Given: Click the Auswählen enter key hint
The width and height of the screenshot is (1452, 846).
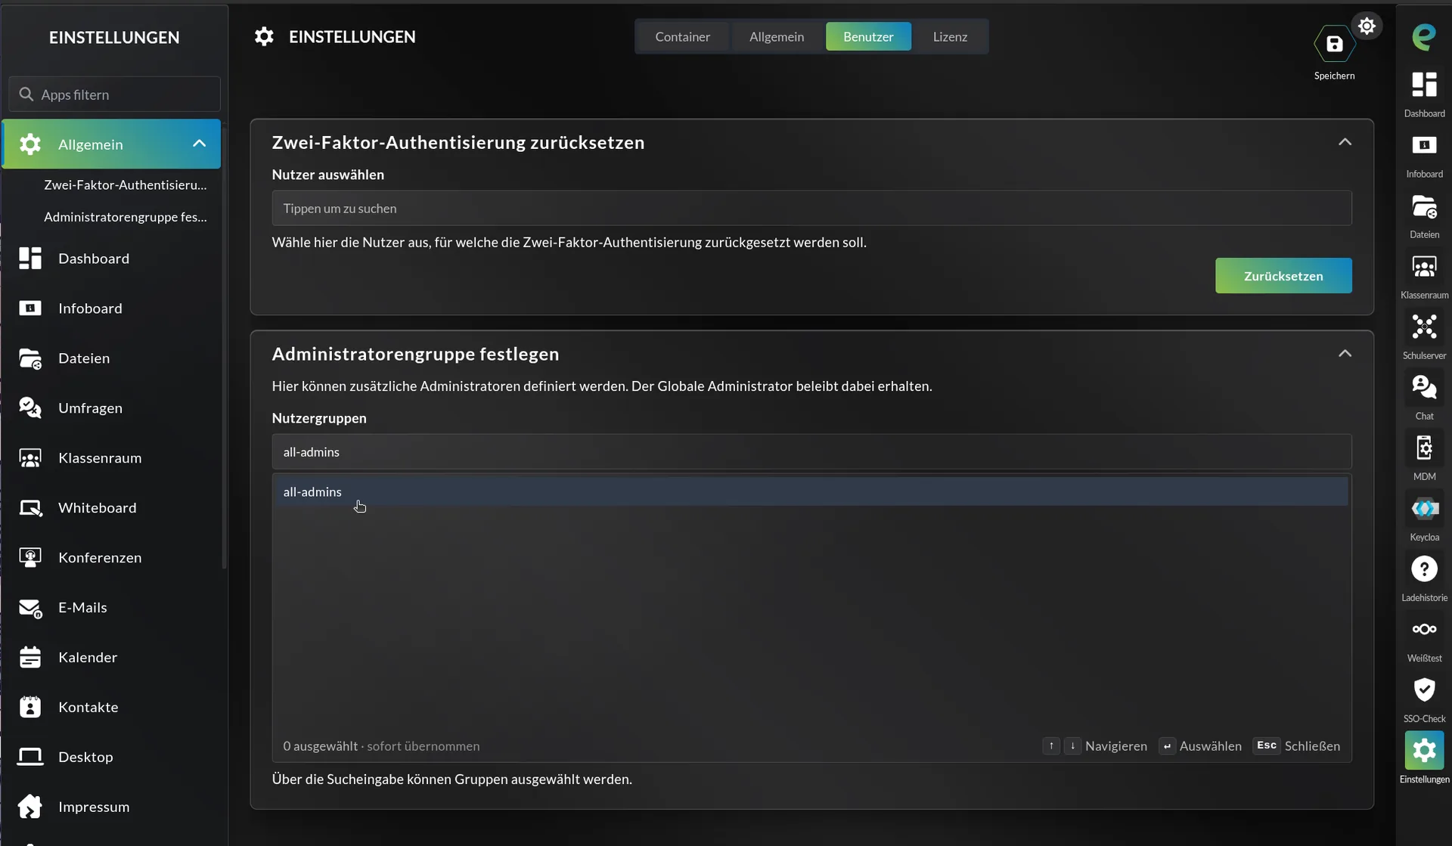Looking at the screenshot, I should [1200, 746].
